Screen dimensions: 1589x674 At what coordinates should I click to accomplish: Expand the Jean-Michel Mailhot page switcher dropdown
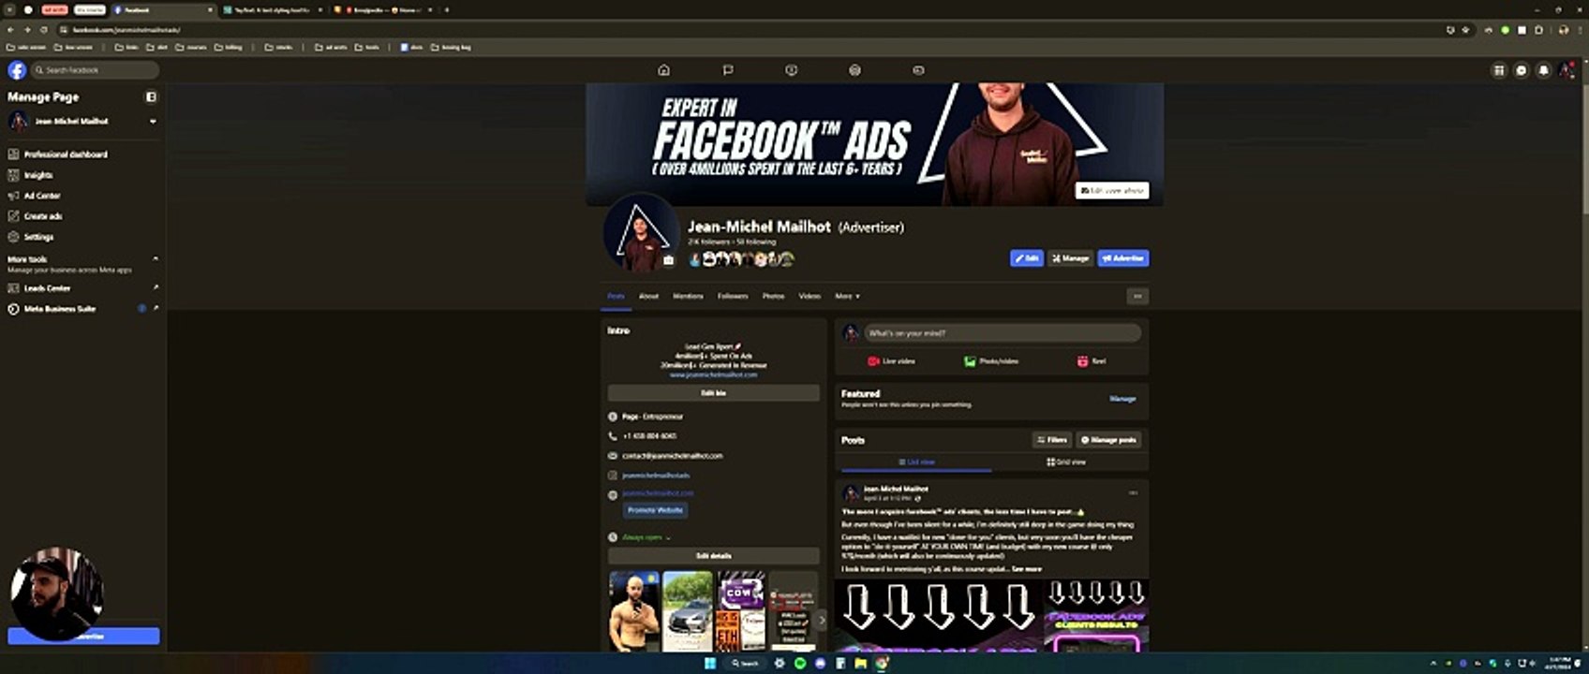pos(153,121)
